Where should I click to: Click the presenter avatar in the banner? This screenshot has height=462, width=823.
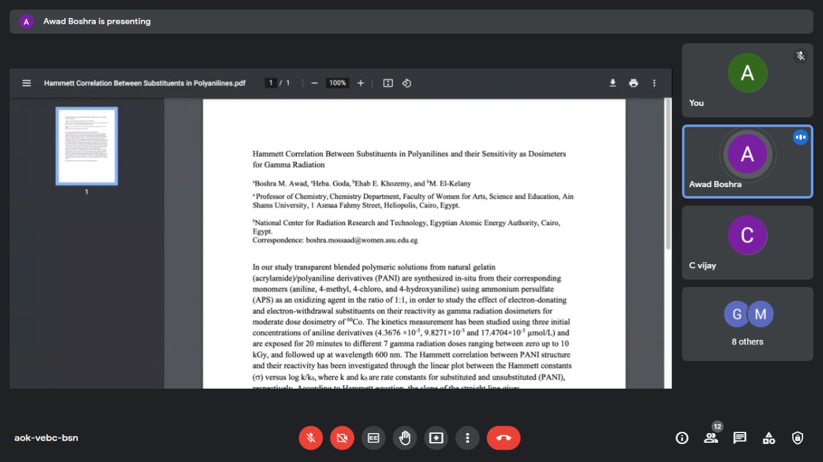tap(26, 21)
